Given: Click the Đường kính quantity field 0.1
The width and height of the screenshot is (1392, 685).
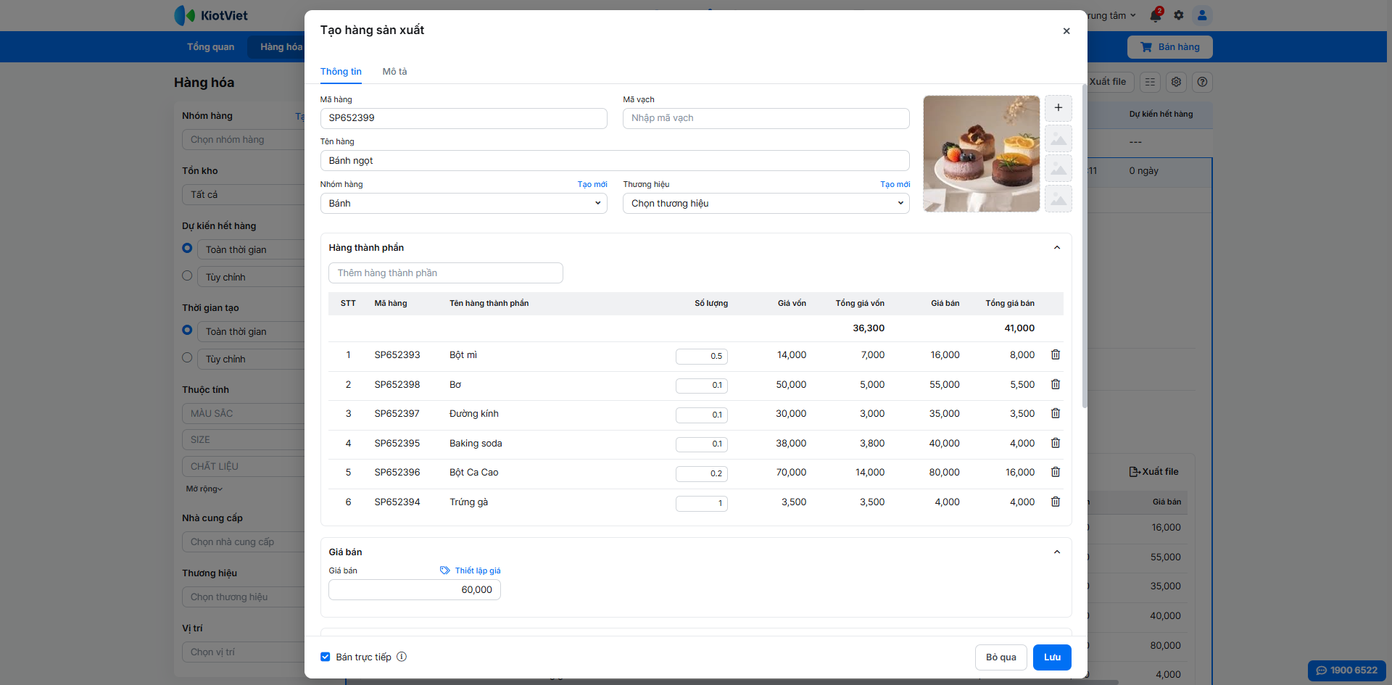Looking at the screenshot, I should [702, 415].
